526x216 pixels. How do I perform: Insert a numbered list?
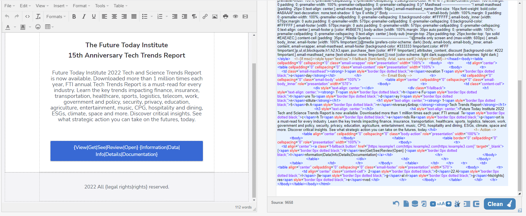(160, 16)
